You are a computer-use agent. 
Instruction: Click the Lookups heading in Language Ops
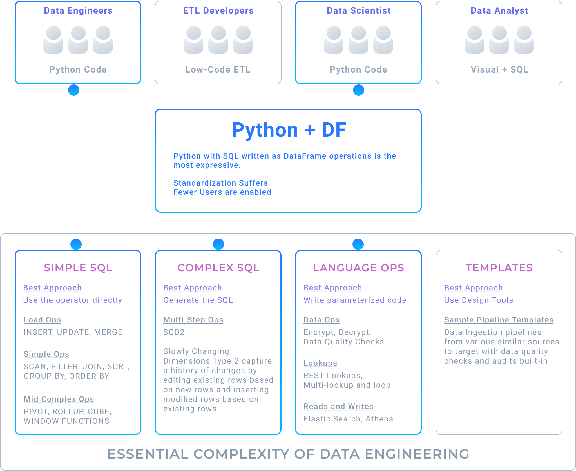point(320,363)
